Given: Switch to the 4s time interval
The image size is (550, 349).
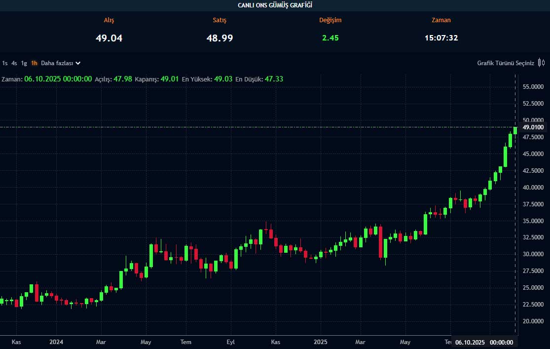Looking at the screenshot, I should tap(14, 63).
